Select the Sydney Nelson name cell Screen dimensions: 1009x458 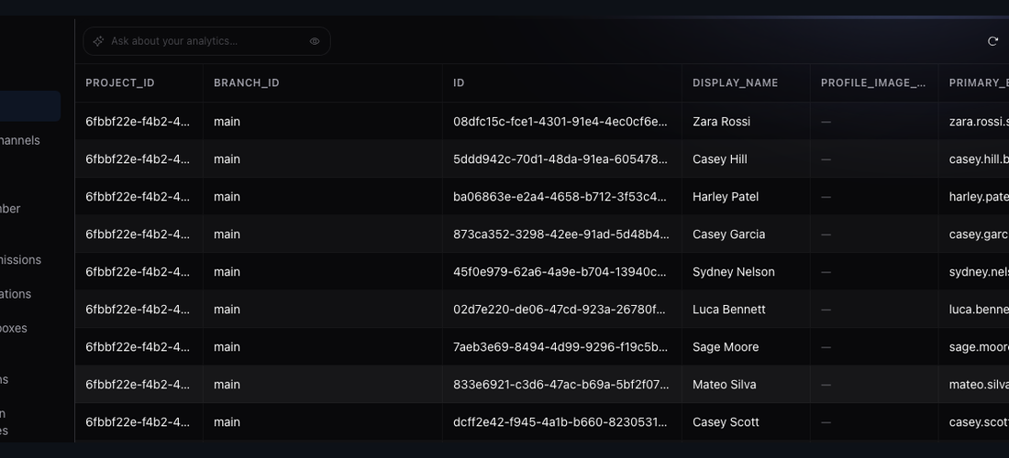(734, 272)
